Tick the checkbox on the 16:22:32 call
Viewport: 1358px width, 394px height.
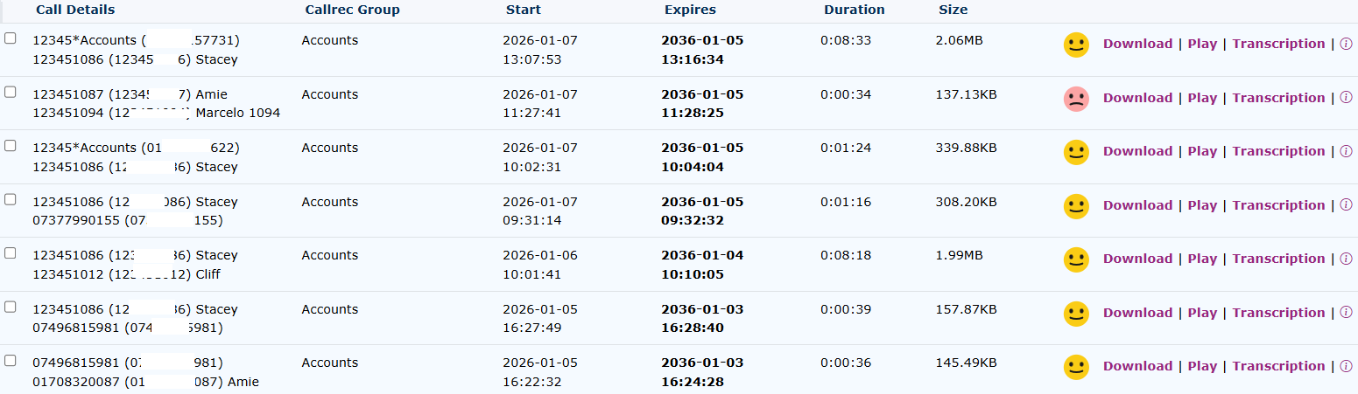click(11, 361)
